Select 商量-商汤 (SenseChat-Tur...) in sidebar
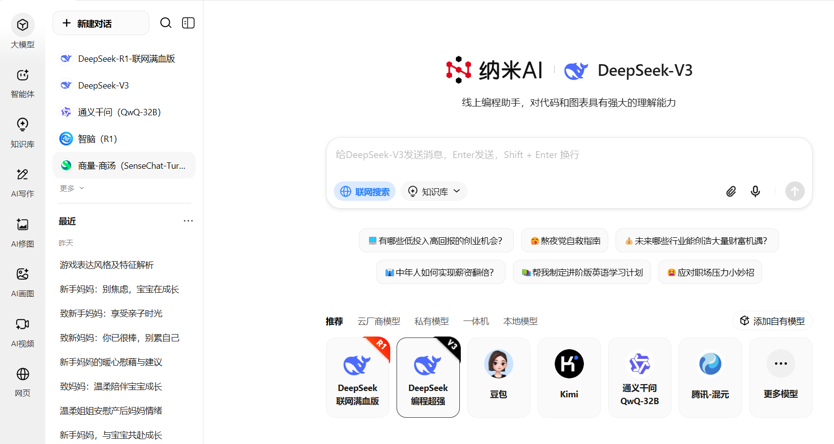The image size is (834, 444). coord(124,165)
